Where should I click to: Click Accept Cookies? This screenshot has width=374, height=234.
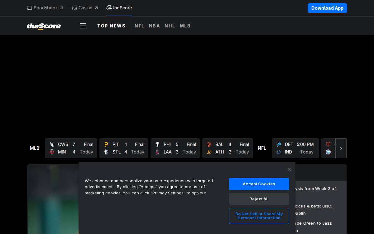259,184
